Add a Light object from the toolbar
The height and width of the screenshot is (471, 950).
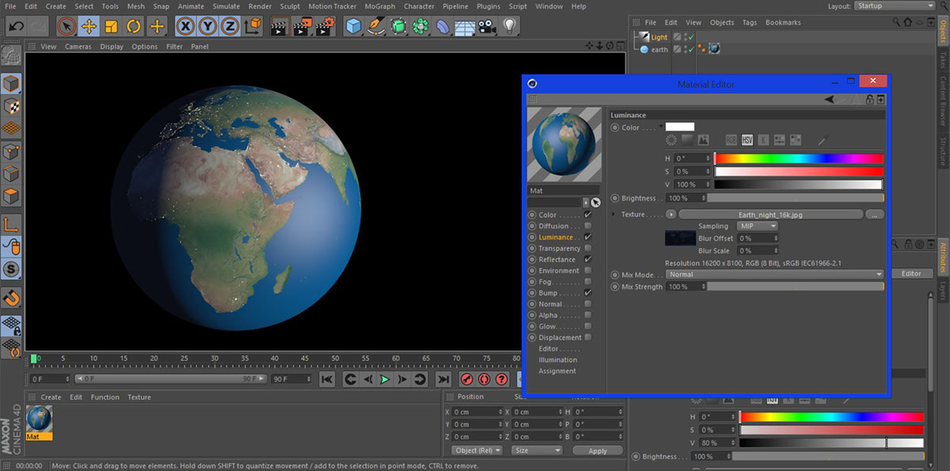[x=509, y=26]
